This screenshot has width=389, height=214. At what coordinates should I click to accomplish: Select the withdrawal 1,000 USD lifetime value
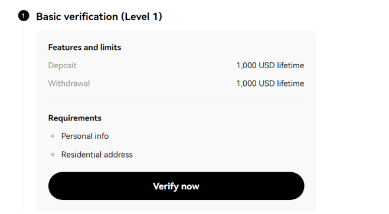coord(270,83)
